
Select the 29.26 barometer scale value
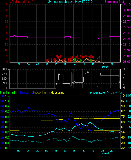(x=127, y=39)
